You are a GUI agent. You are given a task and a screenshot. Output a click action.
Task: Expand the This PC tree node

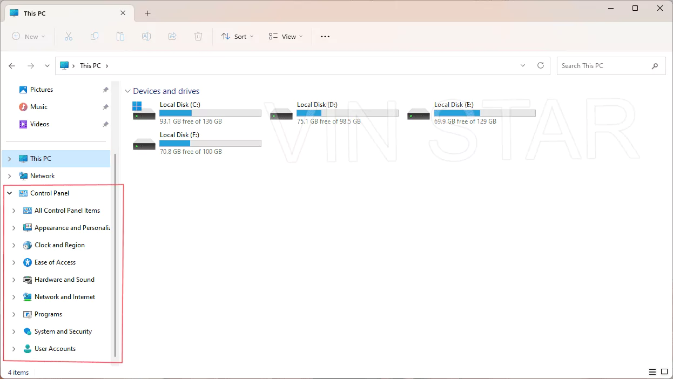coord(10,159)
